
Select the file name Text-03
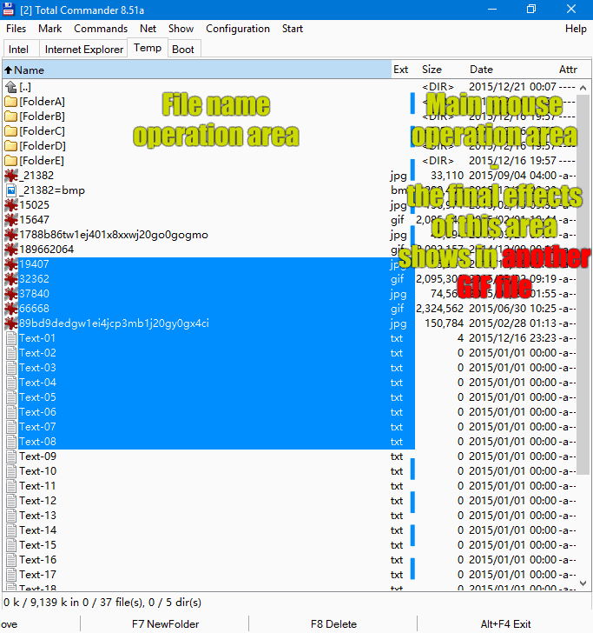[38, 368]
